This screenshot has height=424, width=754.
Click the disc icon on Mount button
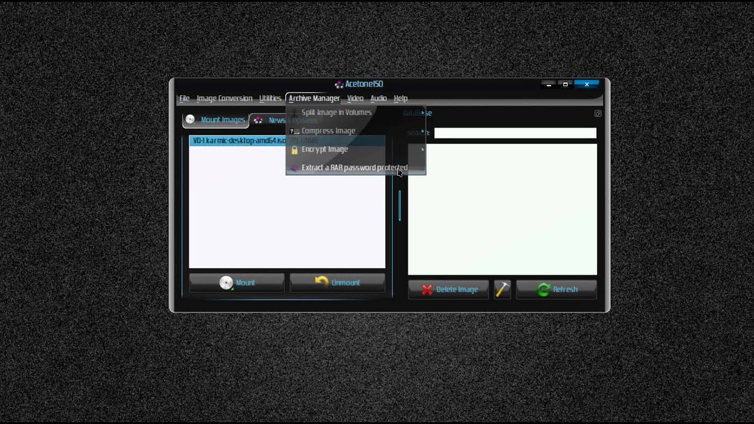pyautogui.click(x=226, y=283)
